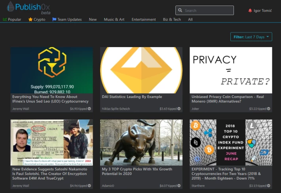Click the $5.65 tipped amount
This screenshot has height=193, width=281.
[x=168, y=109]
